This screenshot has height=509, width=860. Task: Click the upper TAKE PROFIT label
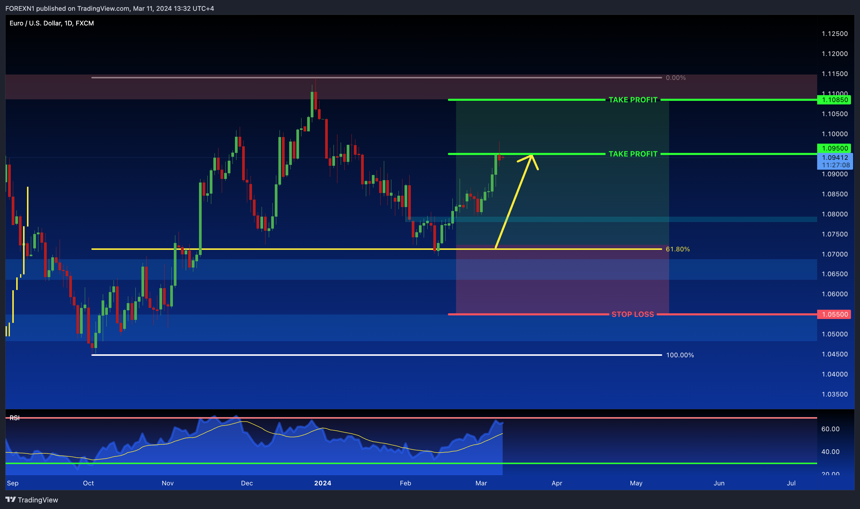[633, 100]
